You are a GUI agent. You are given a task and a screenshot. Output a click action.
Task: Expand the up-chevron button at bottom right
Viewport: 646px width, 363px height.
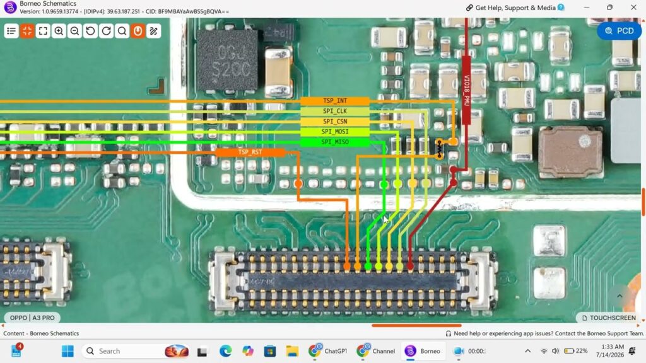[x=620, y=296]
